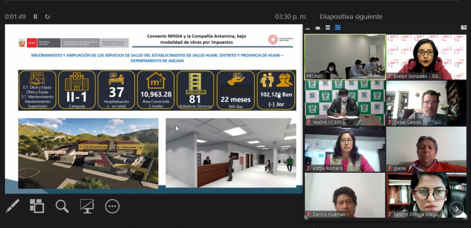Click the Bicentenario Perú 2021 logo
The image size is (471, 228).
point(281,40)
